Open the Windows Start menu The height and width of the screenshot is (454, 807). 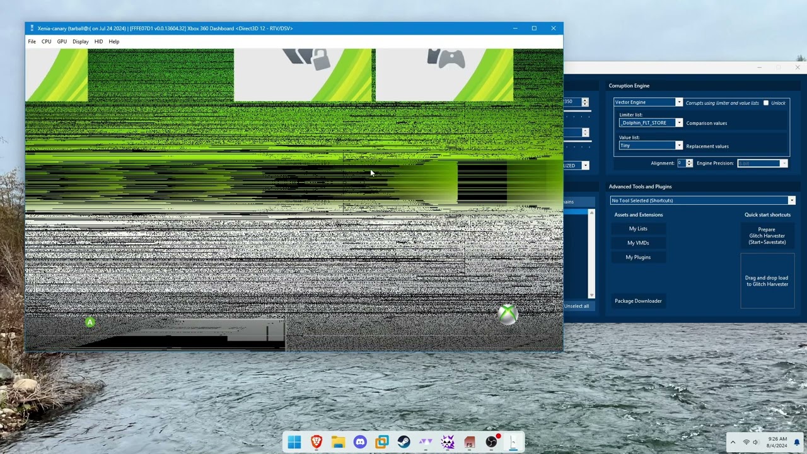coord(294,442)
